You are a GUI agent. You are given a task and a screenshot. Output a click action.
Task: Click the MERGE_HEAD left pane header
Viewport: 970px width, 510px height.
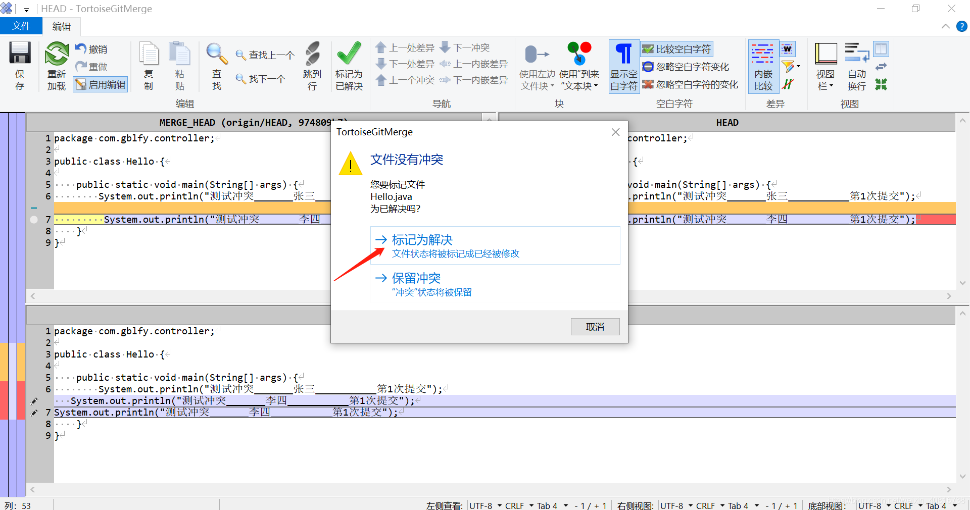(x=254, y=122)
